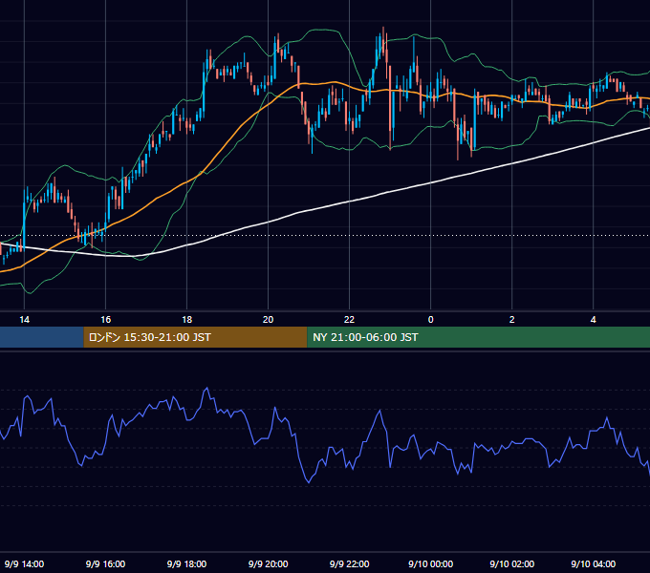The height and width of the screenshot is (573, 650).
Task: Select the NY 21:00-06:00 JST session bar
Action: tap(478, 337)
